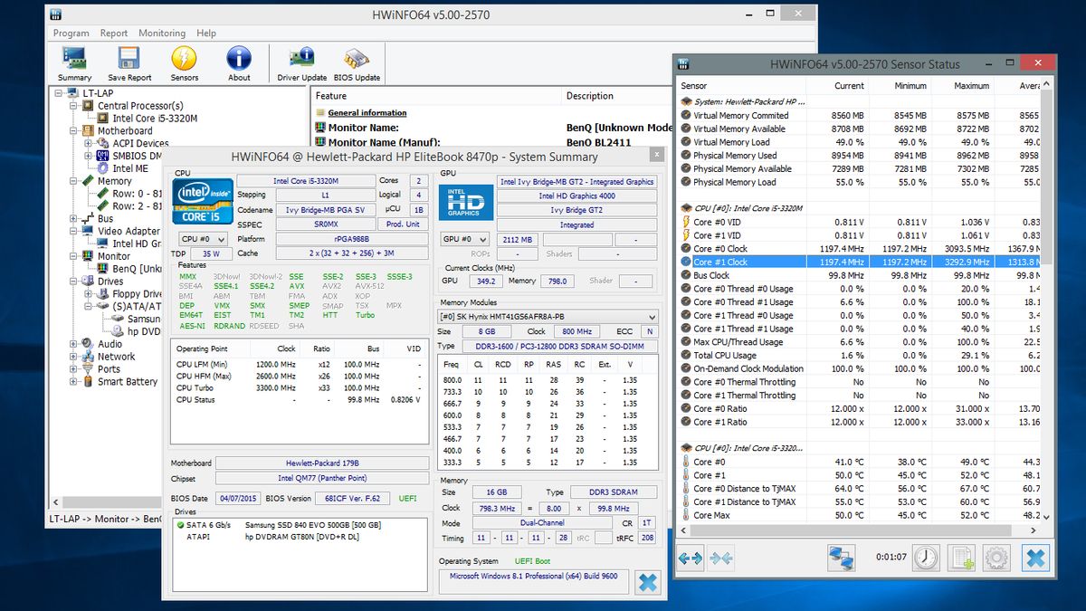Select Intel Core i5-3320M tree item

click(x=156, y=118)
